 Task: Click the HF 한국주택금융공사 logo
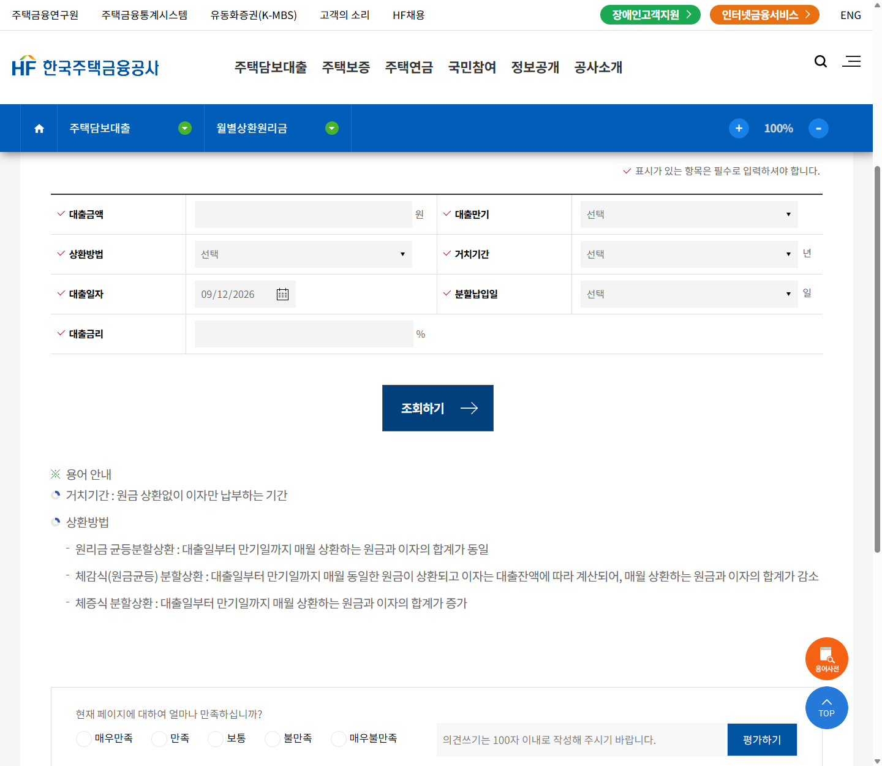tap(85, 66)
